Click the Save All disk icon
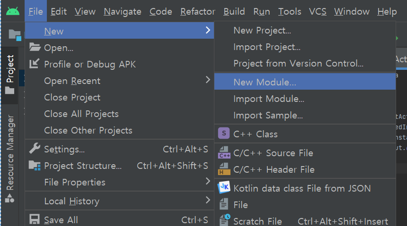The height and width of the screenshot is (226, 407). pyautogui.click(x=35, y=220)
